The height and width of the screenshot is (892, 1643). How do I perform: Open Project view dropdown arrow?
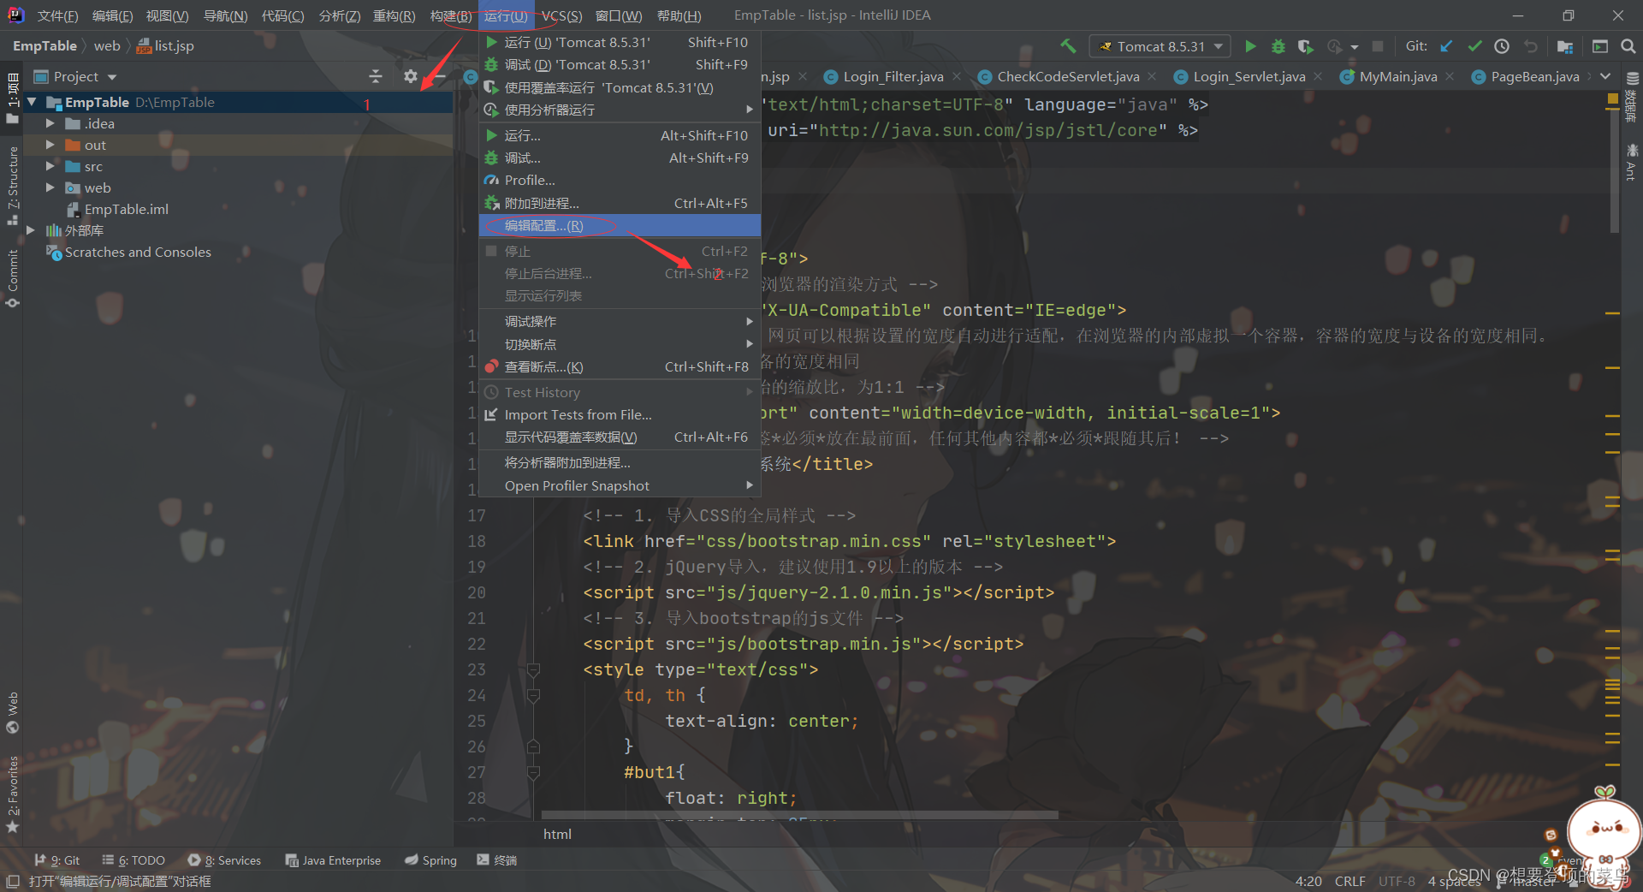pos(112,77)
